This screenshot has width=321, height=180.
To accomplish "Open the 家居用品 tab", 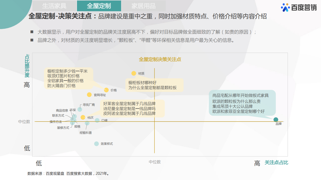I will click(144, 6).
